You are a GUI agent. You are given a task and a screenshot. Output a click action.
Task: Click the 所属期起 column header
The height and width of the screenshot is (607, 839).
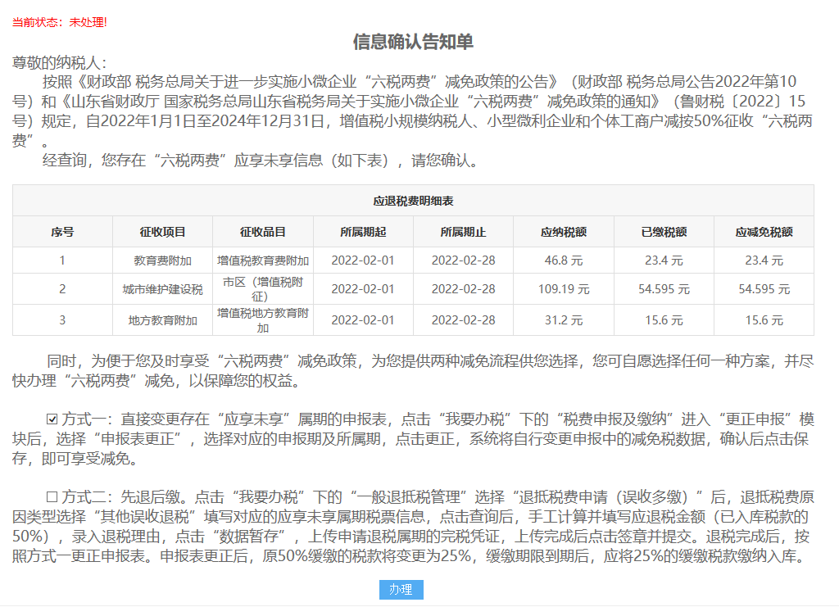tap(363, 232)
